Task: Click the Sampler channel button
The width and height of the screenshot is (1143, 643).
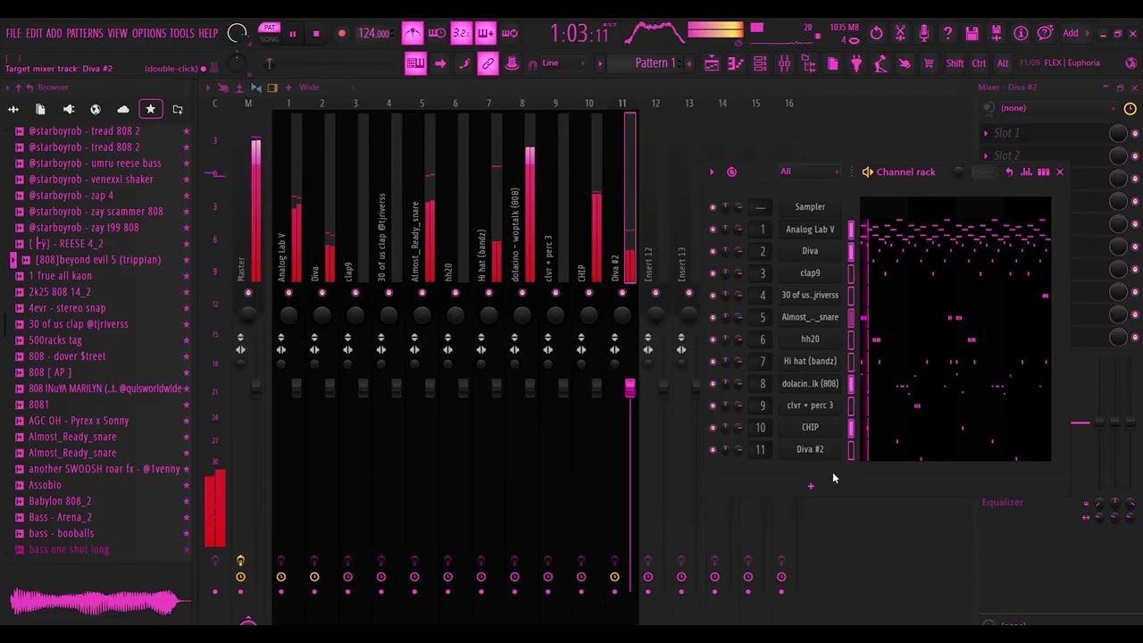Action: [810, 207]
